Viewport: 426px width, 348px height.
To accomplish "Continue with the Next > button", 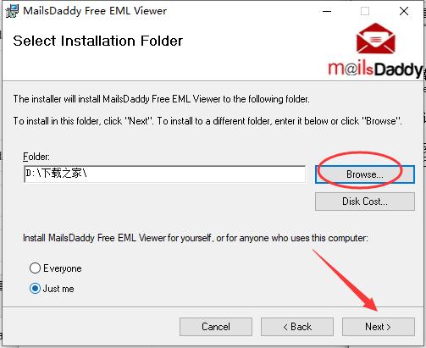I will pos(379,327).
